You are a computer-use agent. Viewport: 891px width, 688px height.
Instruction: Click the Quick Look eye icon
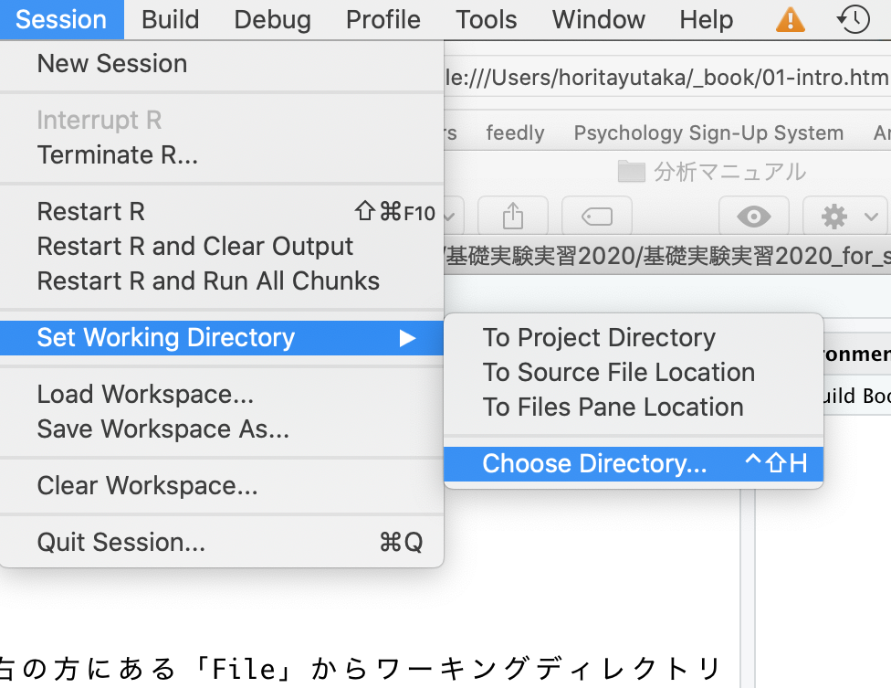[753, 216]
